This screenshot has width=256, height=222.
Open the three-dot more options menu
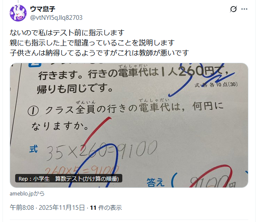(244, 9)
